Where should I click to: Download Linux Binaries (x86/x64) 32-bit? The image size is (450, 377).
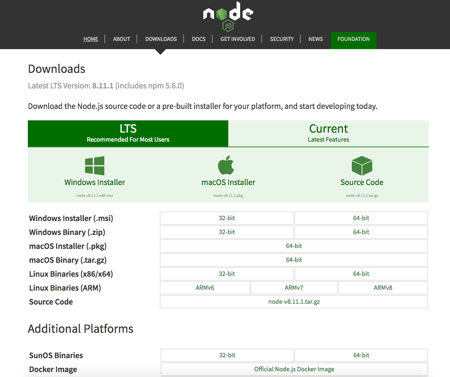coord(227,274)
